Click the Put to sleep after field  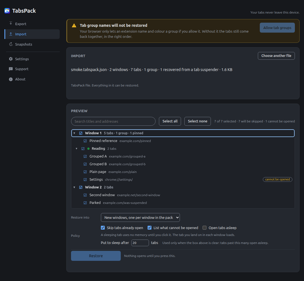[140, 243]
